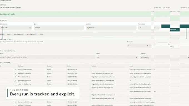
Task: Open the Category dropdown showing All categories
Action: coord(165,57)
